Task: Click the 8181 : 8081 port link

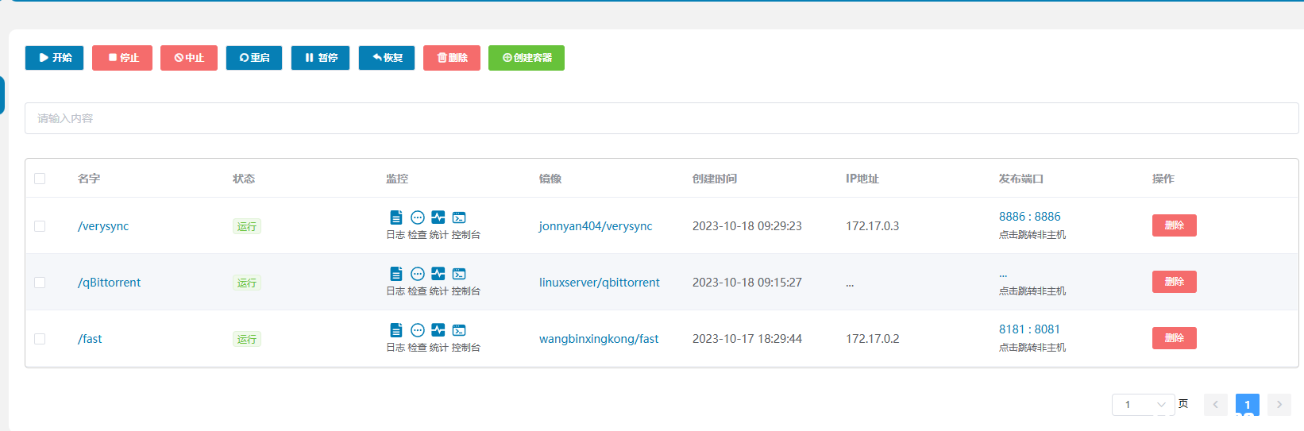Action: 1029,329
